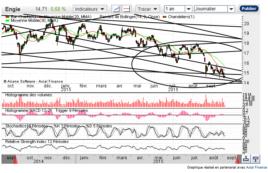
Task: Click the Histogramme des volumes panel title
Action: pyautogui.click(x=29, y=95)
